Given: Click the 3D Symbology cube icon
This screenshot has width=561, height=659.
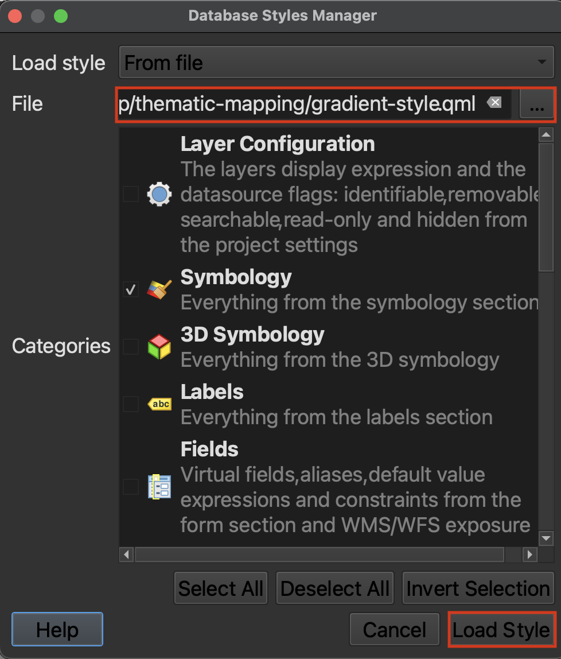Looking at the screenshot, I should tap(159, 347).
